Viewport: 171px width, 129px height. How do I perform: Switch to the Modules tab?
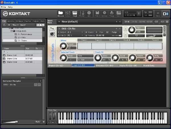(x=36, y=21)
